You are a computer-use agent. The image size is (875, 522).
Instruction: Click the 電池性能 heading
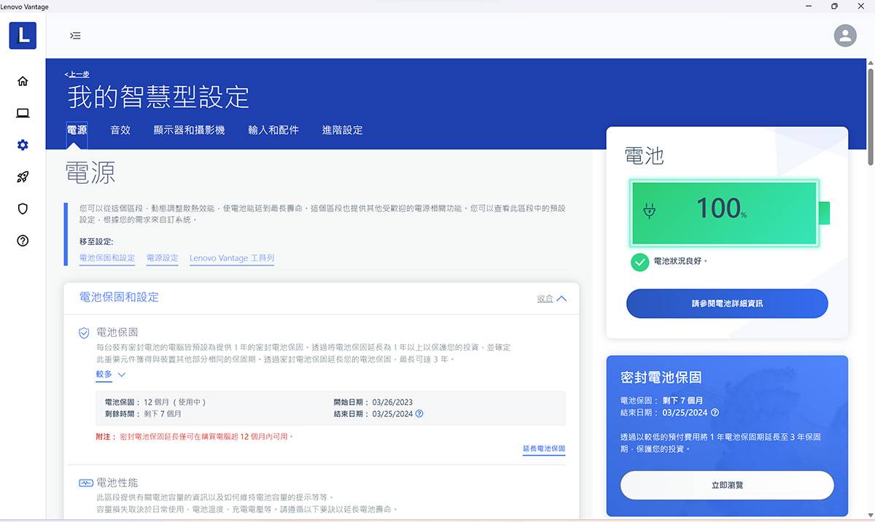tap(117, 483)
